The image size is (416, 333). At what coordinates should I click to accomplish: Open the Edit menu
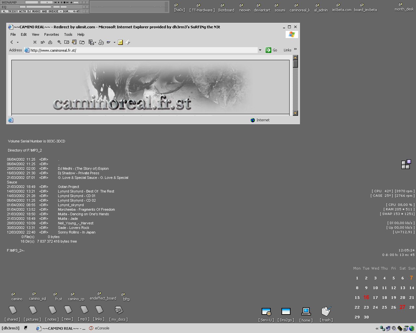click(24, 34)
